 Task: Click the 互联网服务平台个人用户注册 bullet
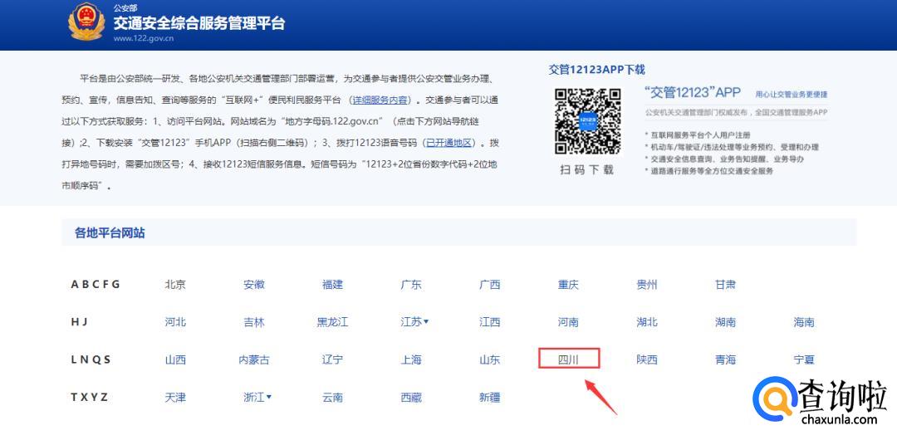pos(700,135)
